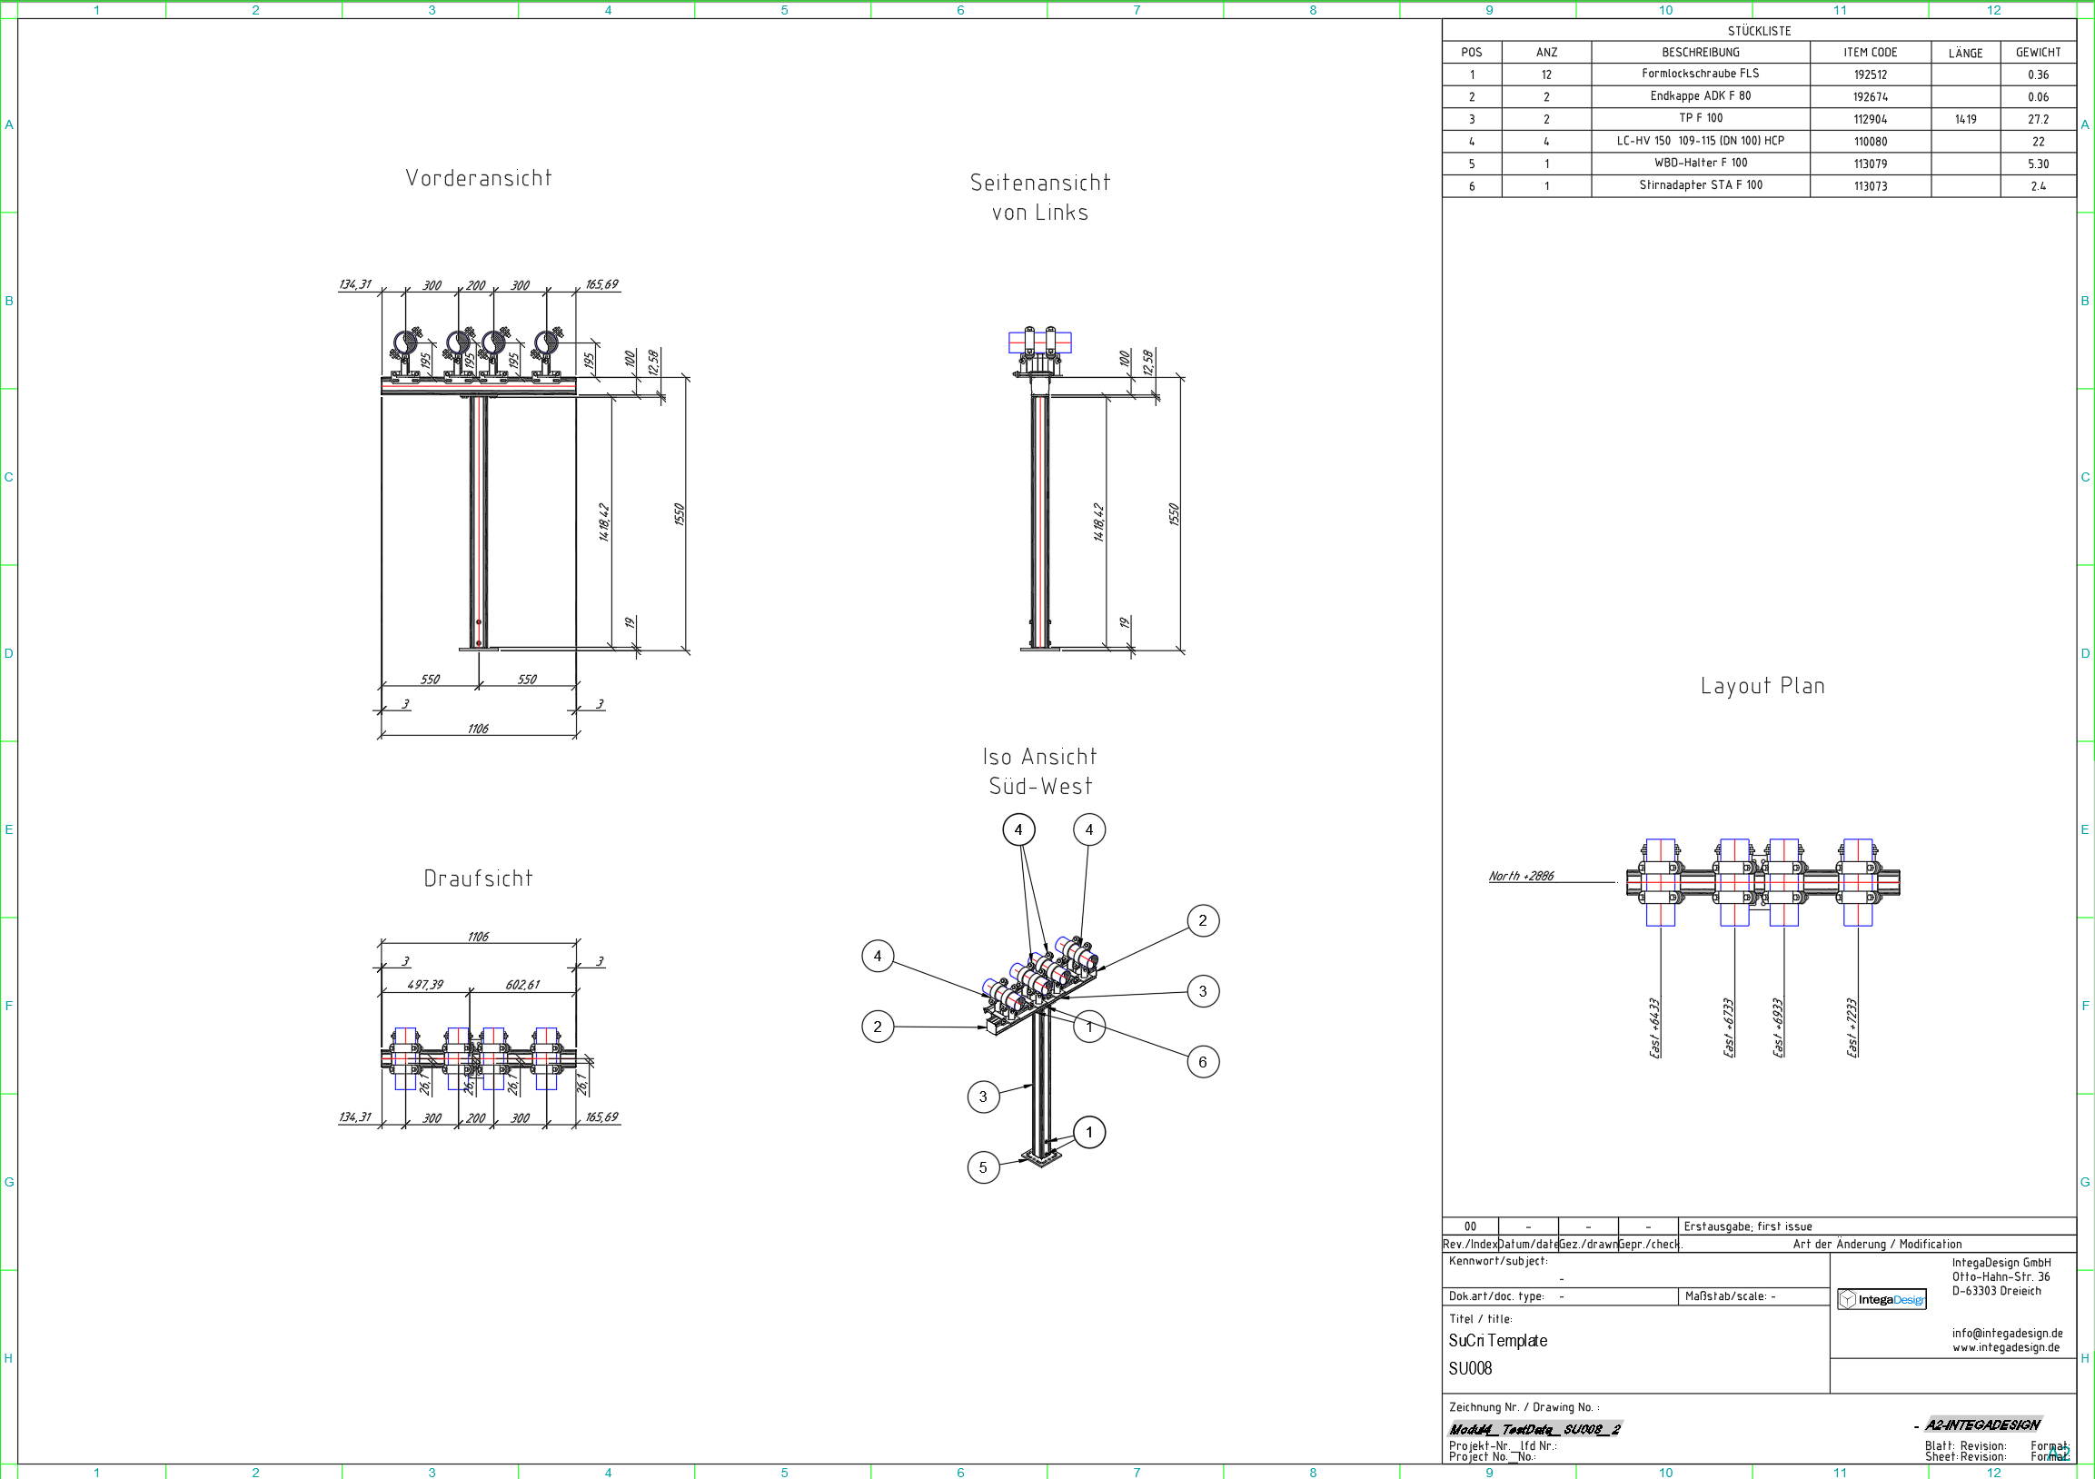This screenshot has height=1479, width=2095.
Task: Click the www.integadesign.de web address
Action: (2006, 1347)
